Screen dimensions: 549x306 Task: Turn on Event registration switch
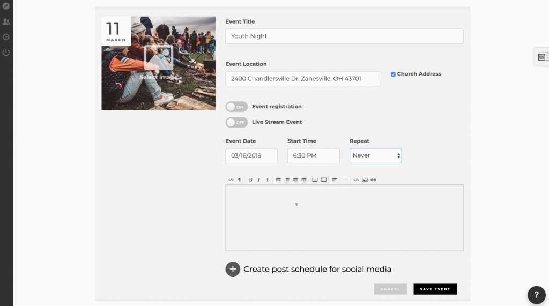pos(236,107)
